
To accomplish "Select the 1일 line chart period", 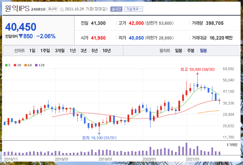I will click(x=32, y=51).
